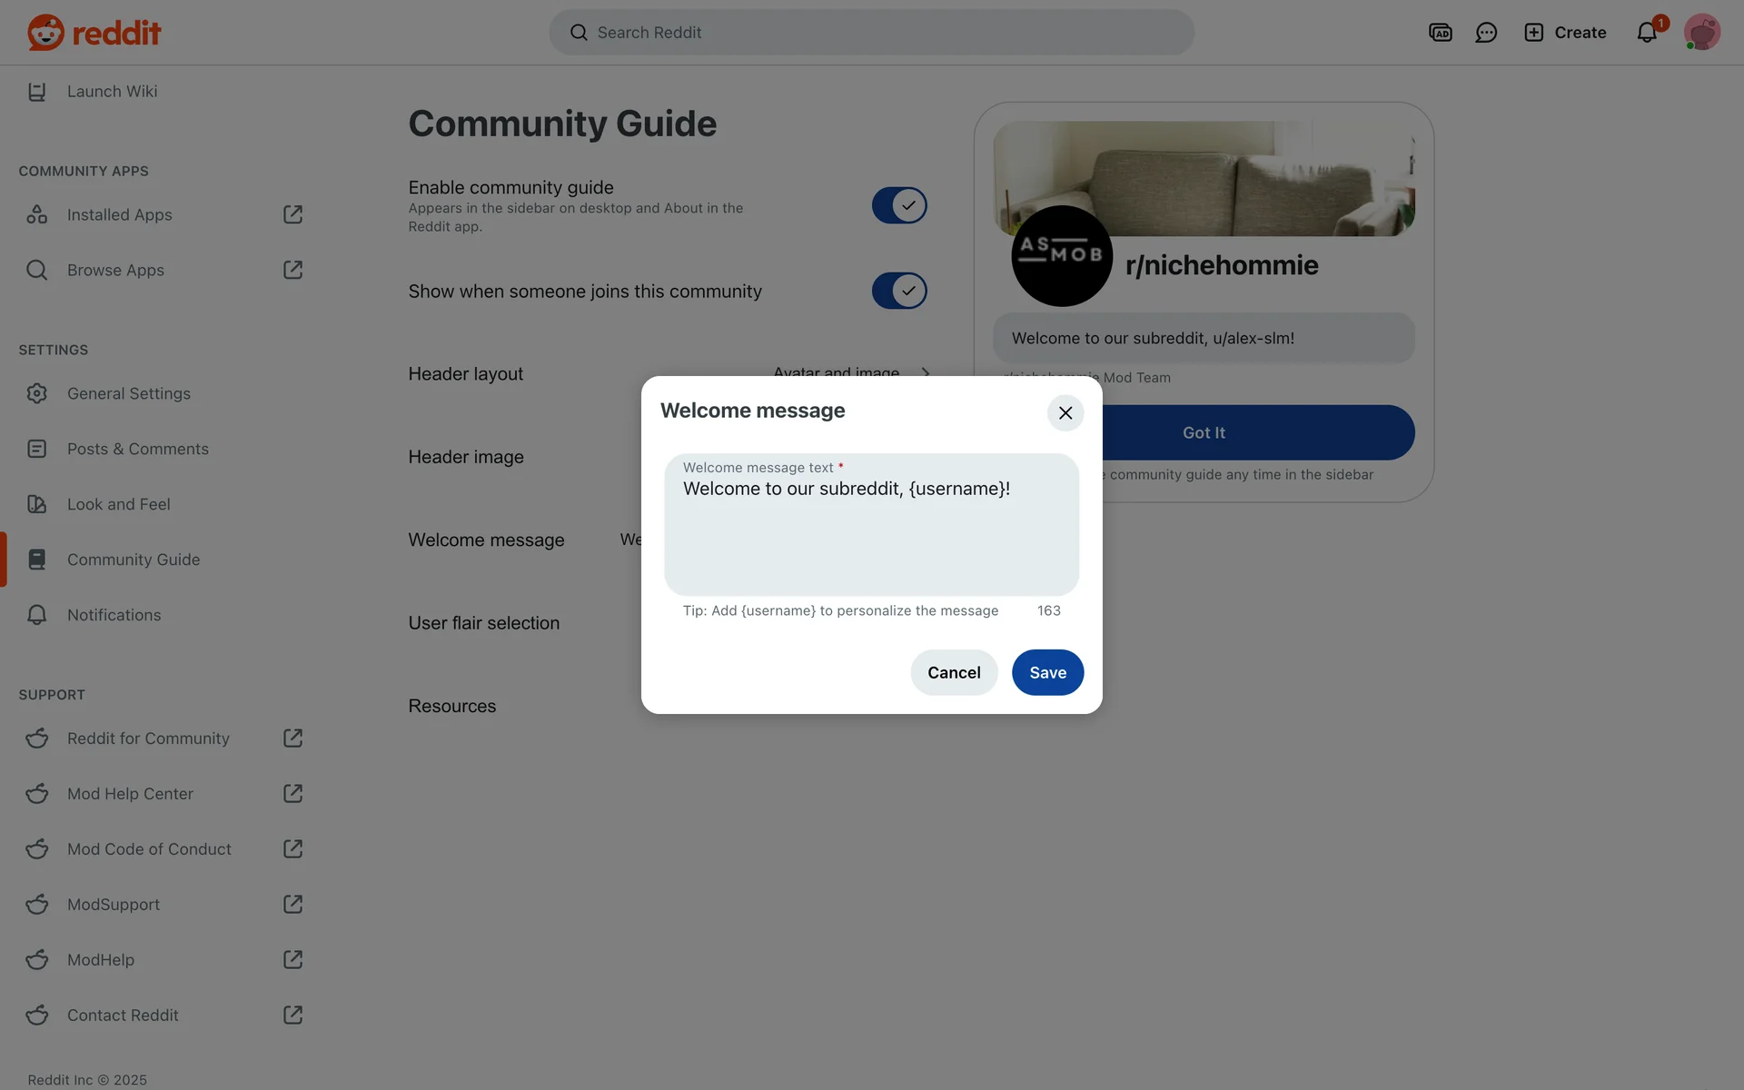The height and width of the screenshot is (1090, 1744).
Task: Click into Welcome message text field
Action: pyautogui.click(x=871, y=524)
